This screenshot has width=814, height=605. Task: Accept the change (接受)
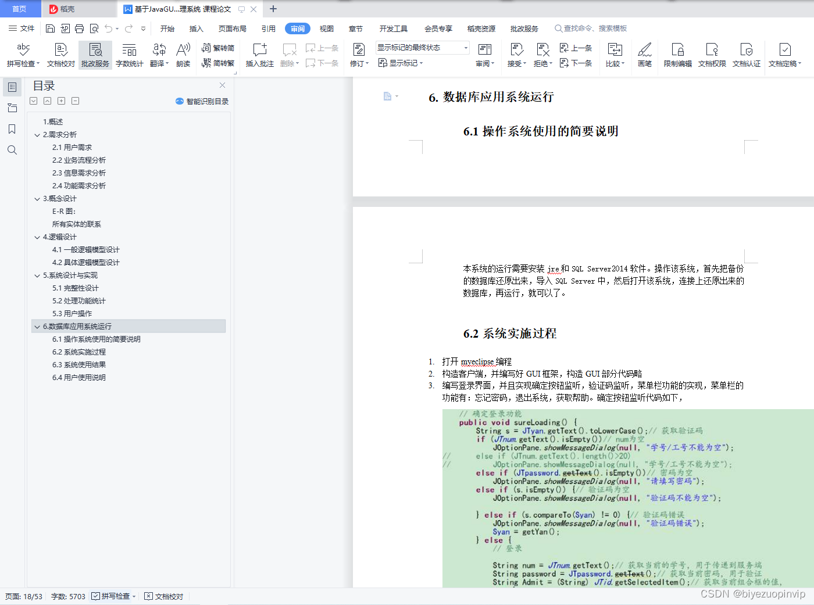pyautogui.click(x=516, y=55)
